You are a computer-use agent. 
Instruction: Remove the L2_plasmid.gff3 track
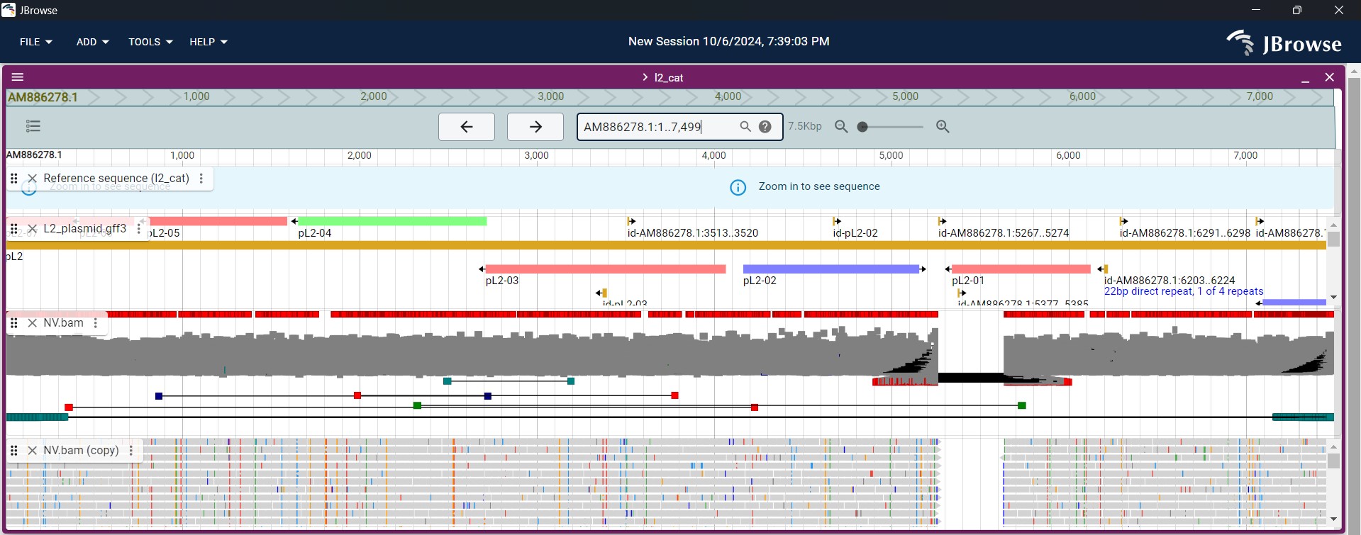click(x=32, y=229)
